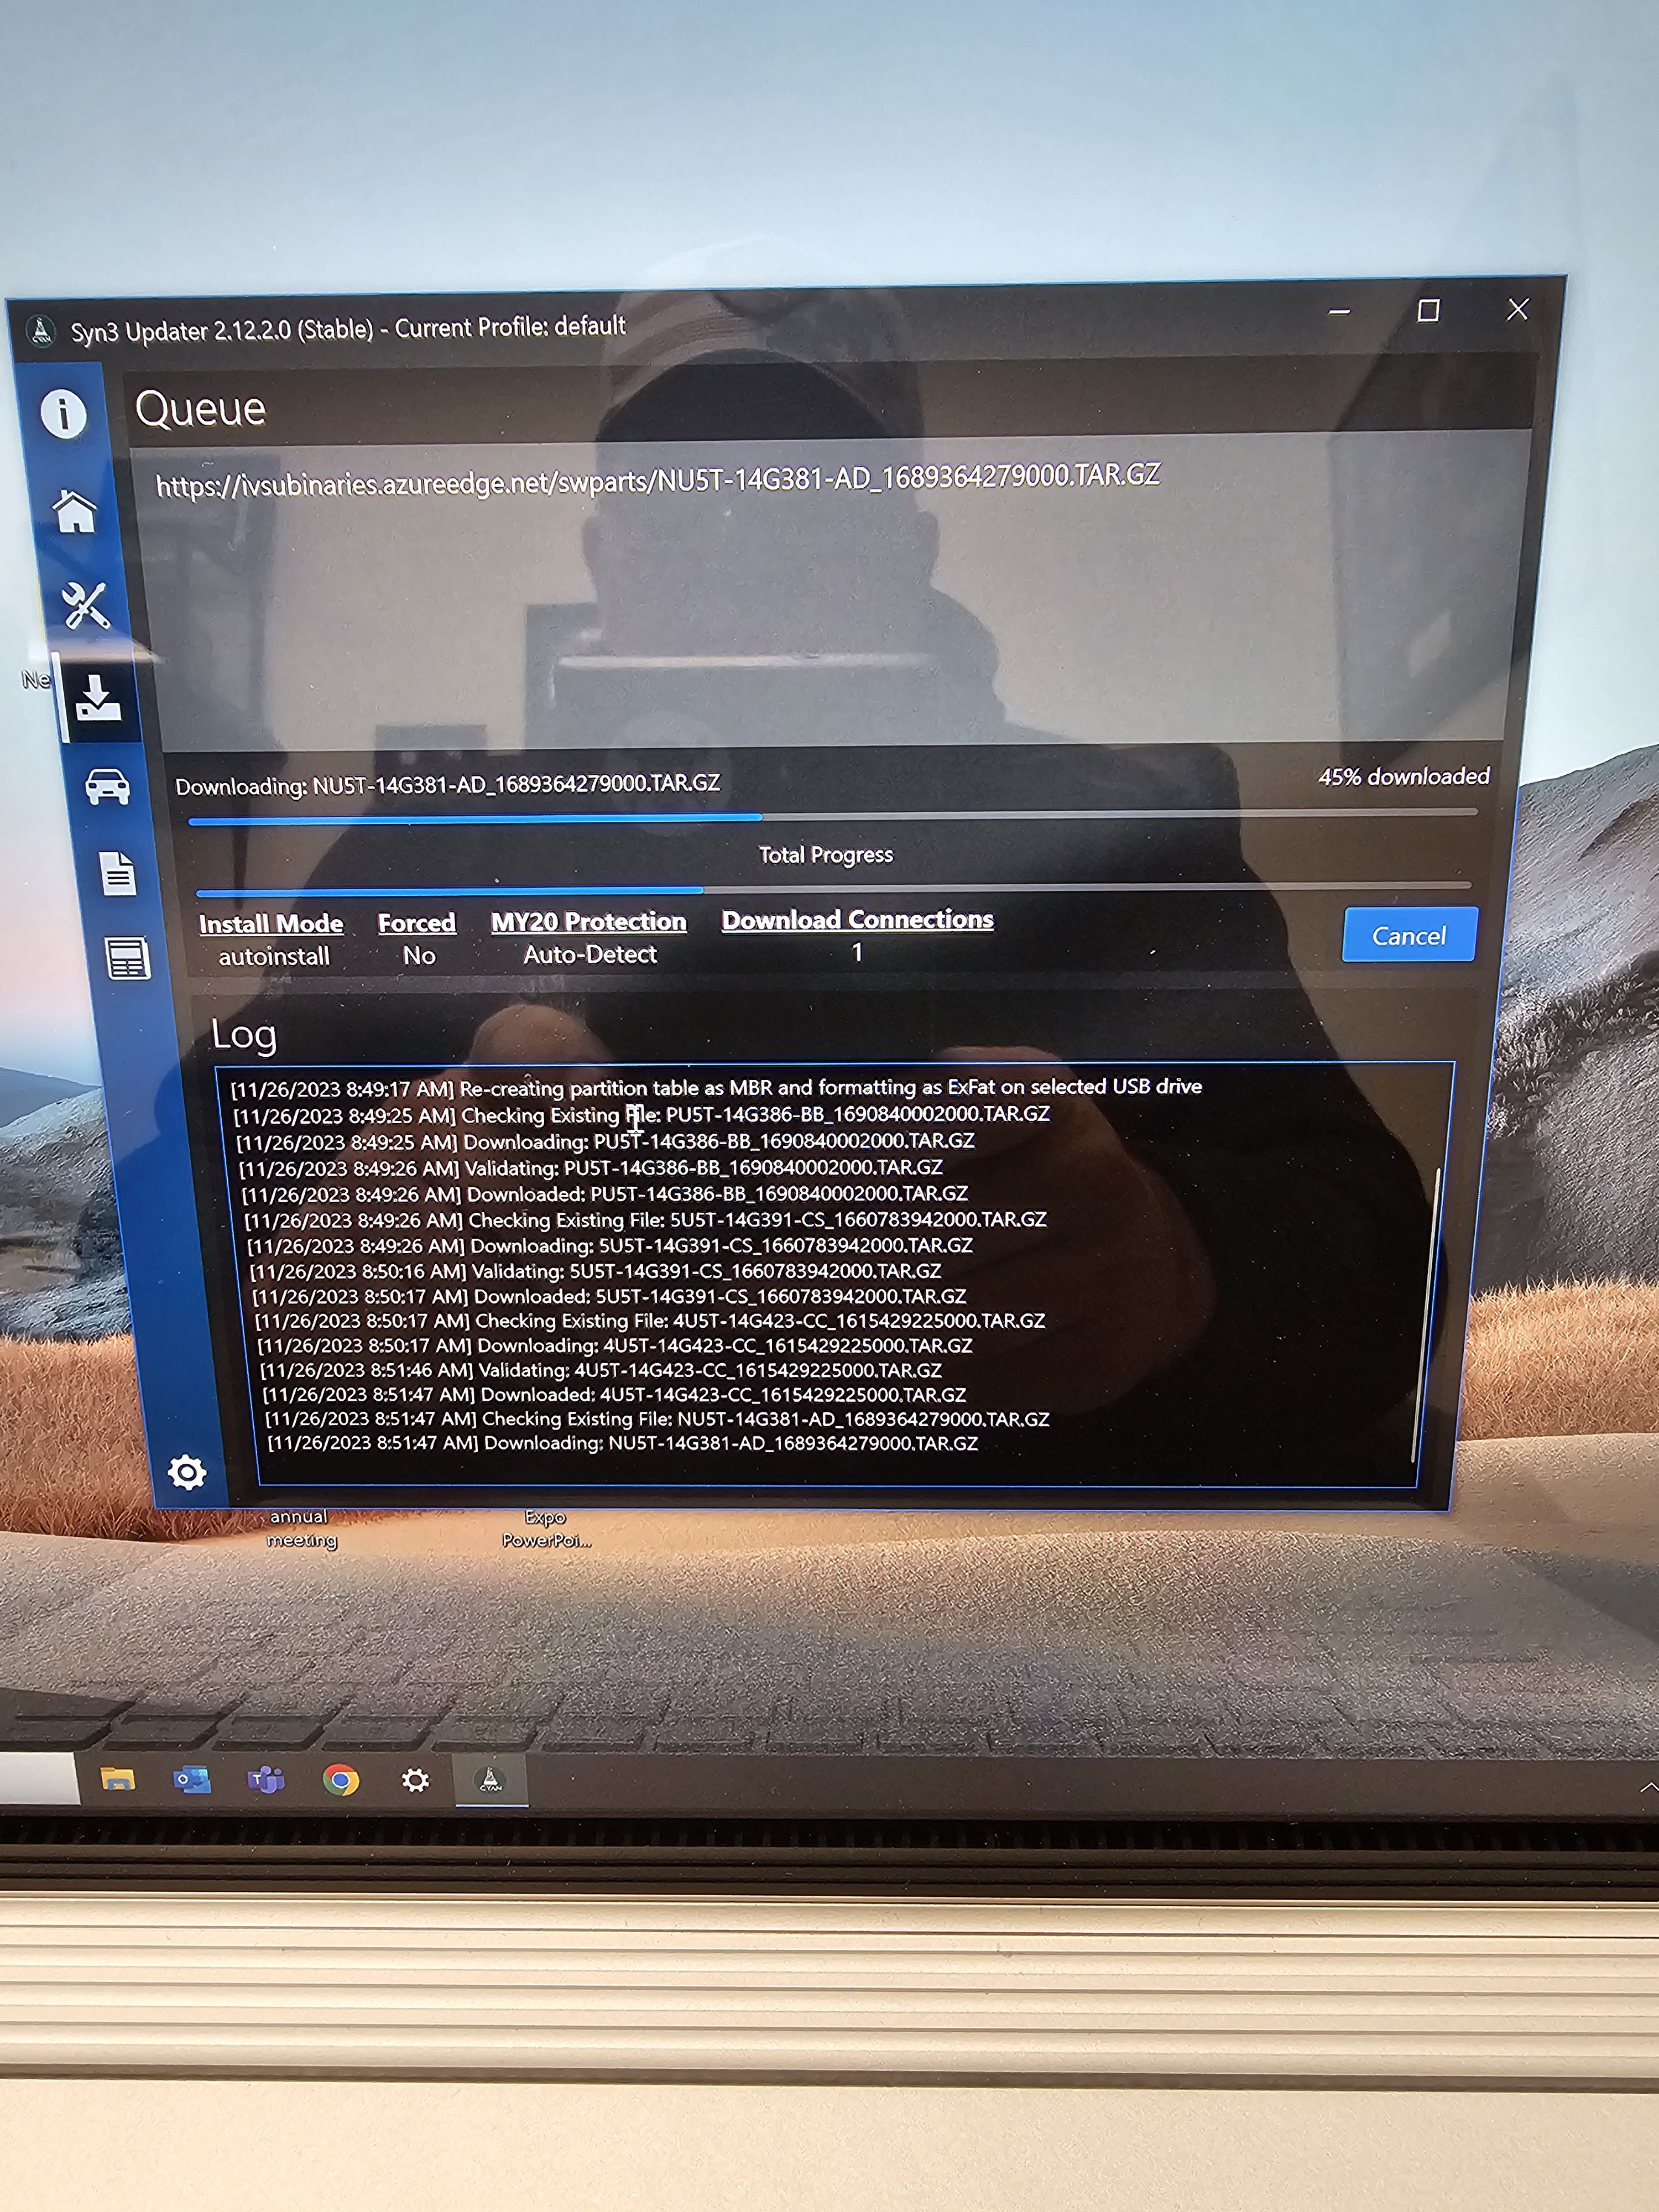The image size is (1659, 2212).
Task: Select last log line Downloading: NU5T-14G381-AD
Action: click(622, 1443)
